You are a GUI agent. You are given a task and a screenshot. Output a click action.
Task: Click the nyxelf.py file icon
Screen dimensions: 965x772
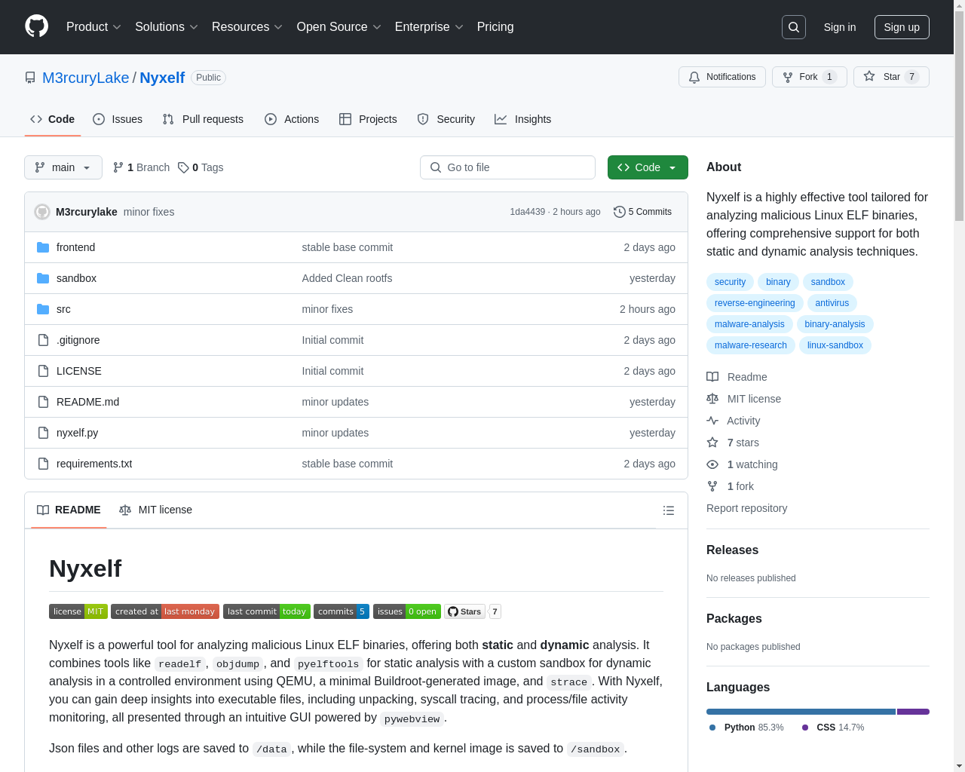pos(43,433)
